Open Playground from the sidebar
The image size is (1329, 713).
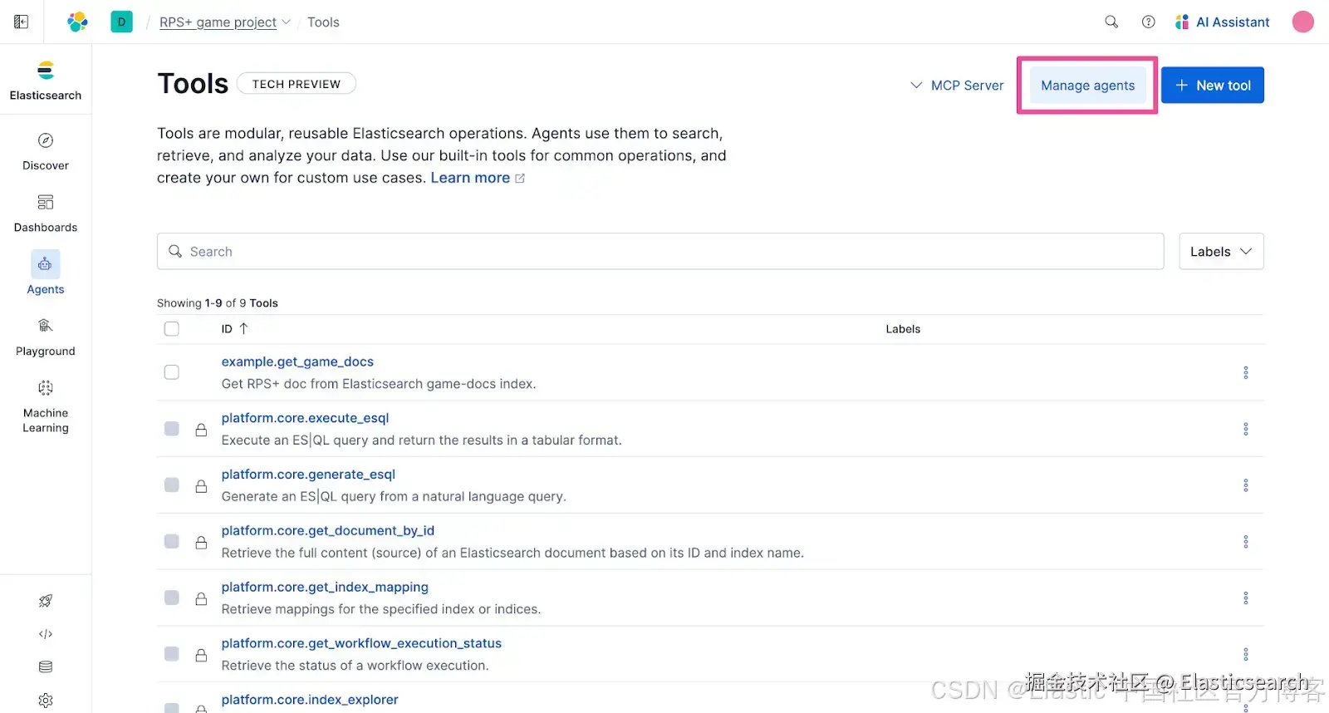pyautogui.click(x=46, y=337)
